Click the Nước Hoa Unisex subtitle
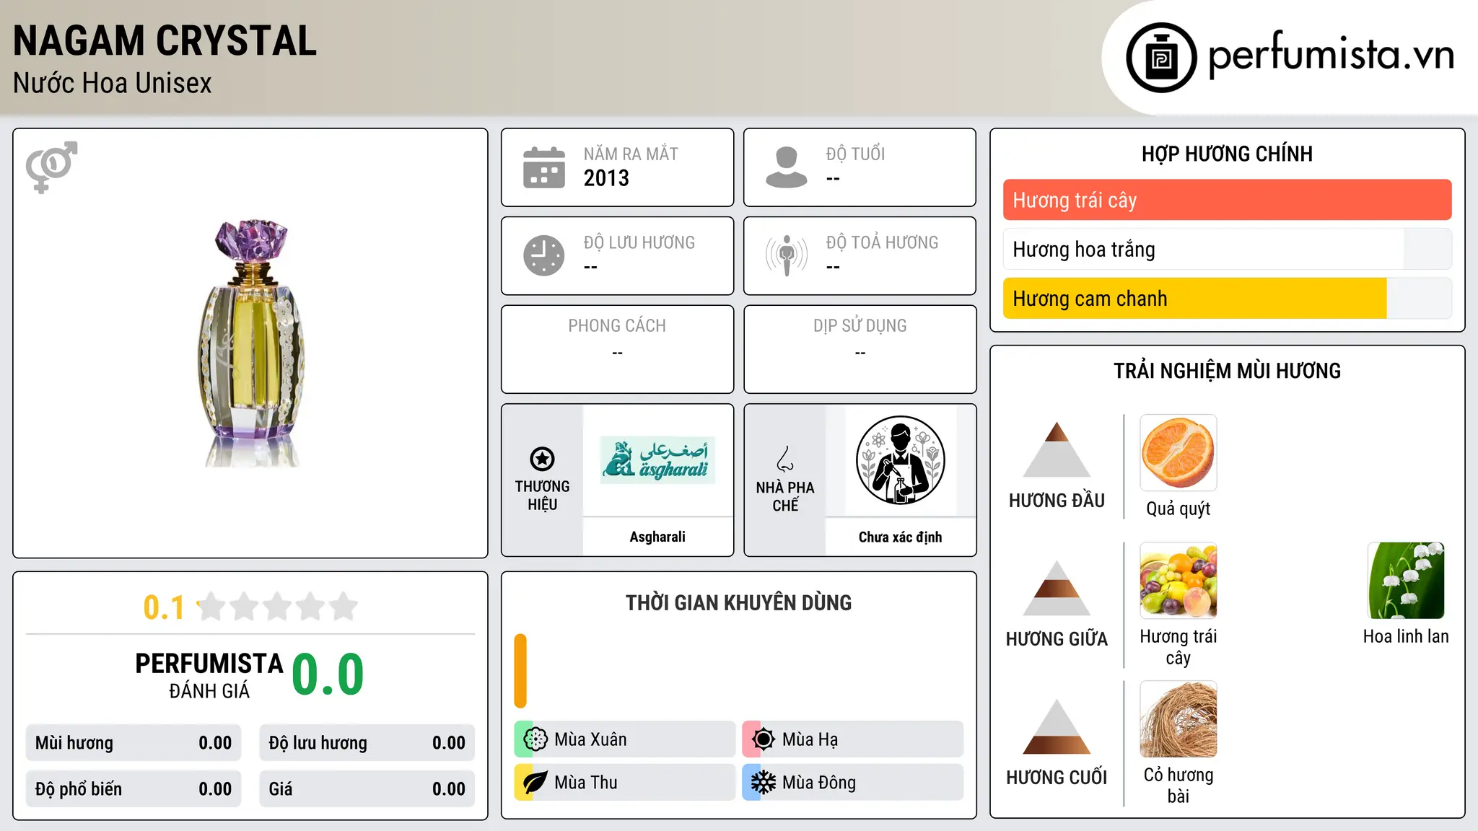 tap(112, 83)
